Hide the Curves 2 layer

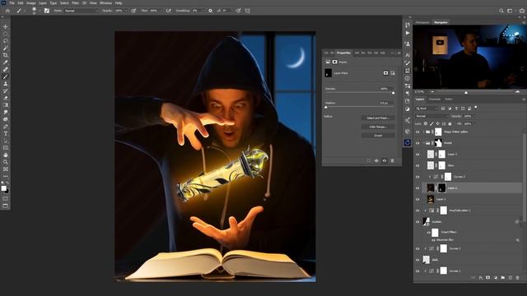[417, 248]
